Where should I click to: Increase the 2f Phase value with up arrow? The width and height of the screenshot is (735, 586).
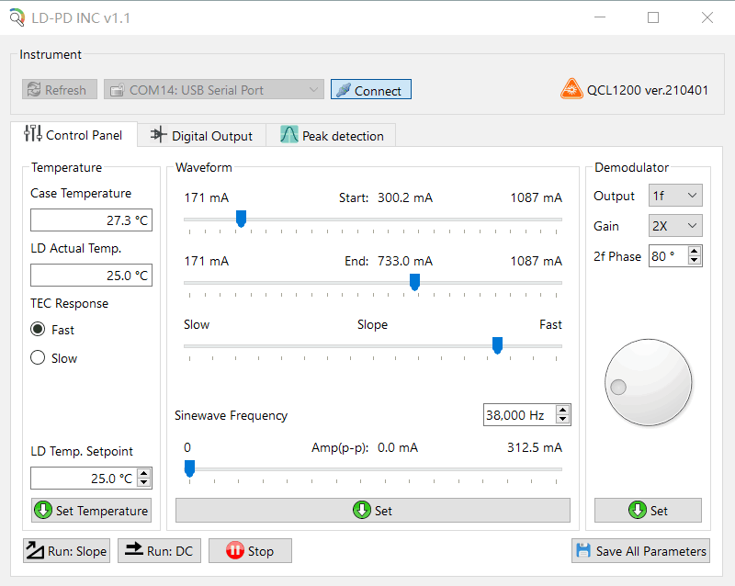click(694, 252)
